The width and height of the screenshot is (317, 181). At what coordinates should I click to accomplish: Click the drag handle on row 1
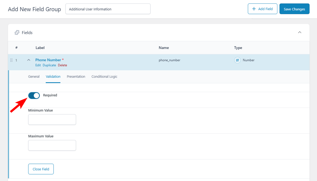pos(11,60)
